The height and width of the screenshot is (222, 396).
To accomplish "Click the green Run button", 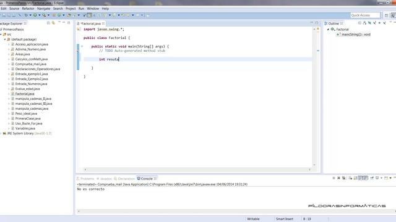I will [35, 15].
